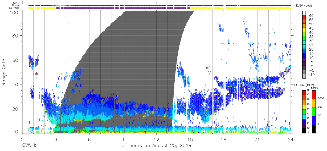Click the '24' tick on the UT hours axis
Screen dimensions: 327x151
(x=291, y=140)
